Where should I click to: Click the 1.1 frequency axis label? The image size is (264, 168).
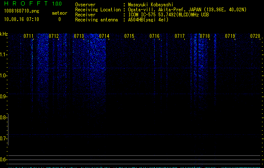[3, 55]
